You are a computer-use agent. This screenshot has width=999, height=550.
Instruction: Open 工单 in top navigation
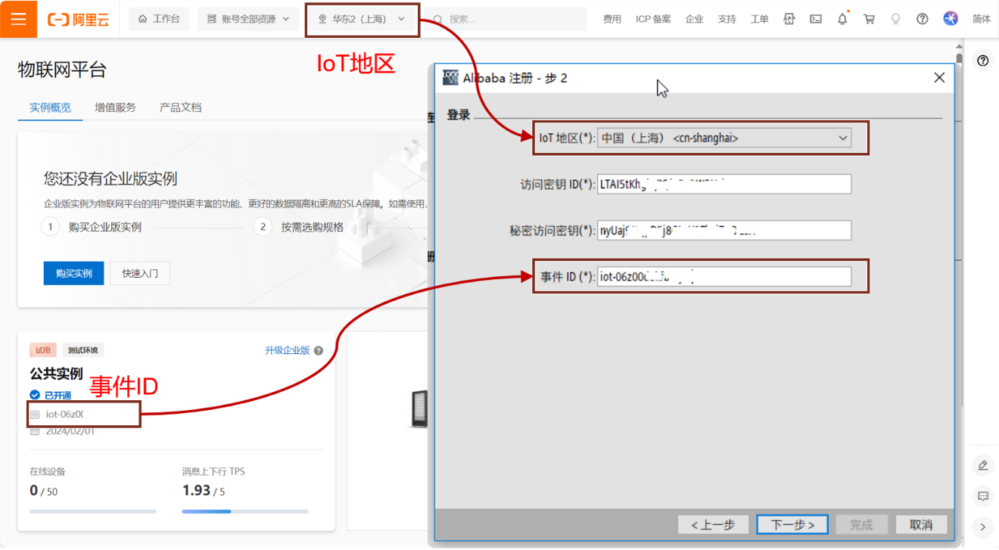tap(759, 20)
